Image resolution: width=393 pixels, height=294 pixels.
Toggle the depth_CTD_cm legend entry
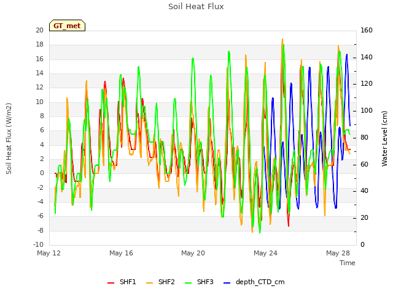tap(254, 282)
